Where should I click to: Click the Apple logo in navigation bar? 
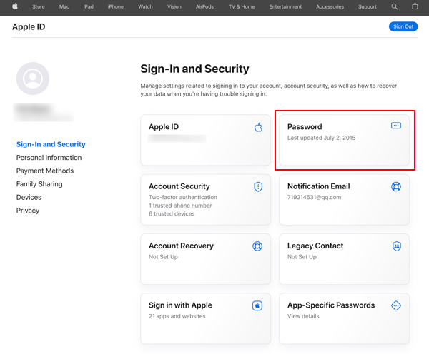pyautogui.click(x=15, y=6)
